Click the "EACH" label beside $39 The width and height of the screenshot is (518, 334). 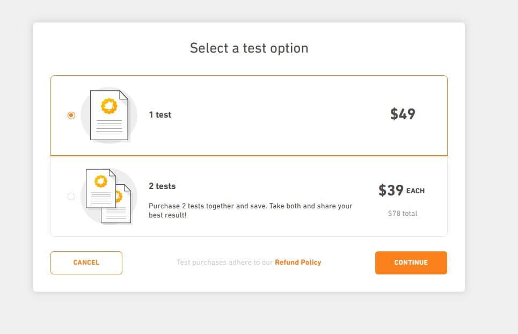(x=415, y=191)
